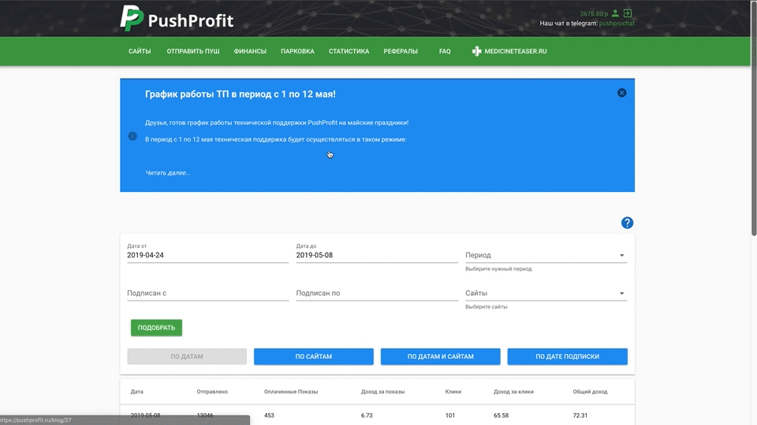
Task: Click the info icon in announcement banner
Action: click(x=132, y=136)
